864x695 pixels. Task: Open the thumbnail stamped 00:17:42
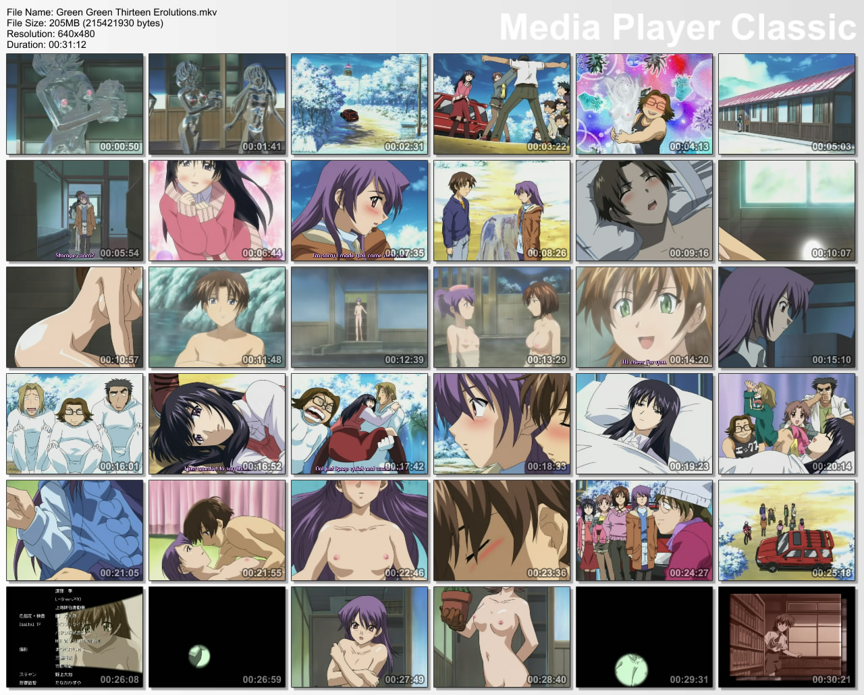click(x=360, y=424)
